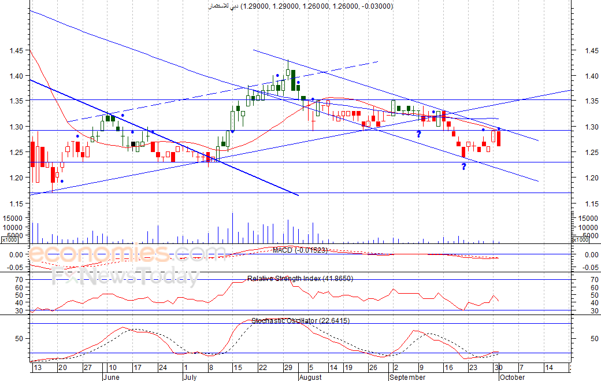
Task: Click date label 23 in September
Action: [473, 368]
